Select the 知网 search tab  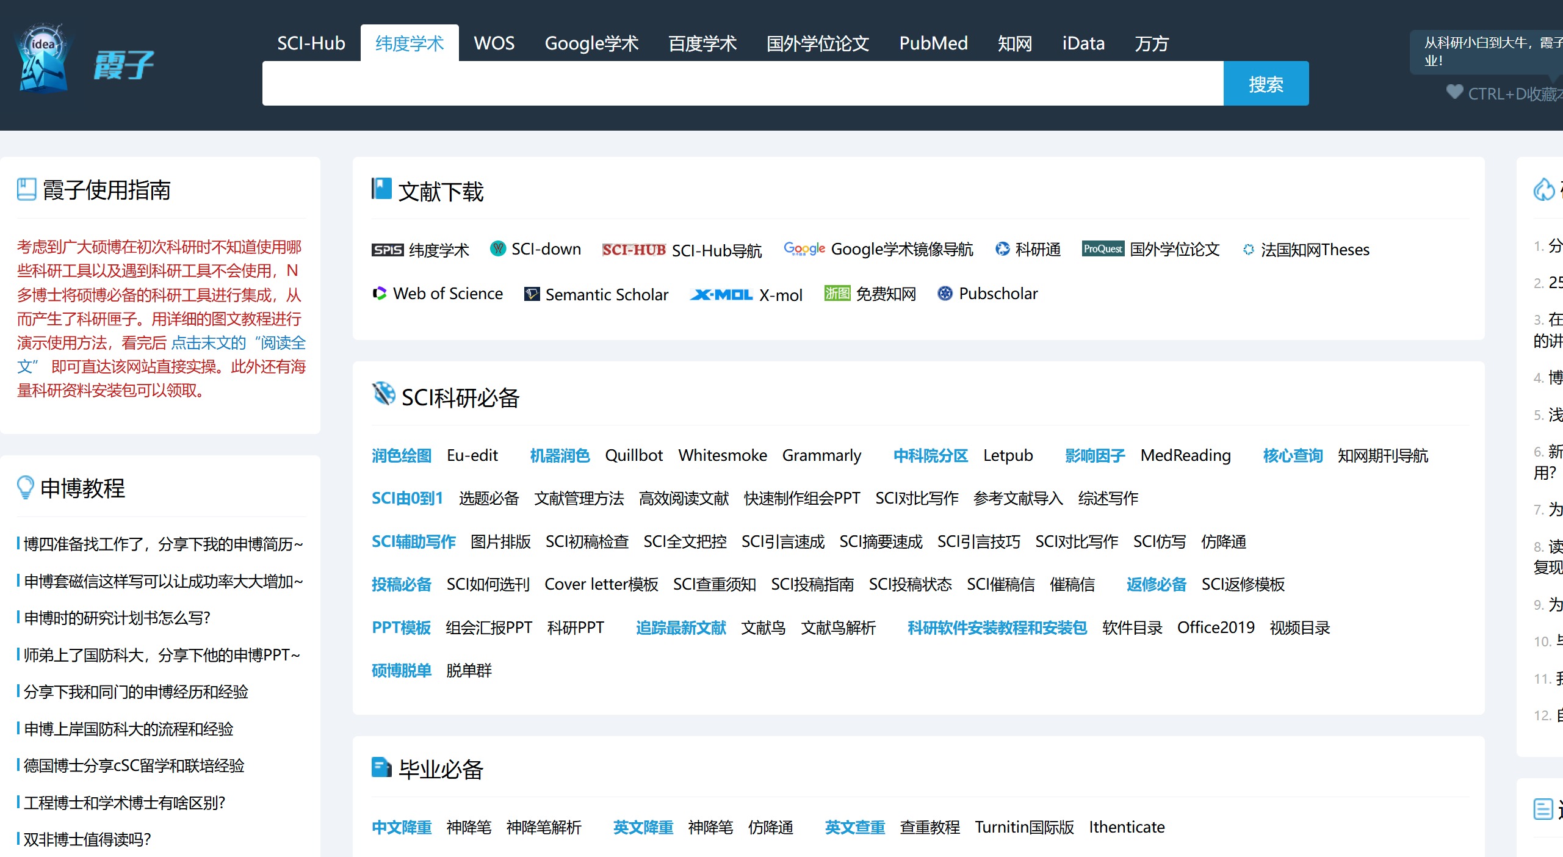point(1015,43)
